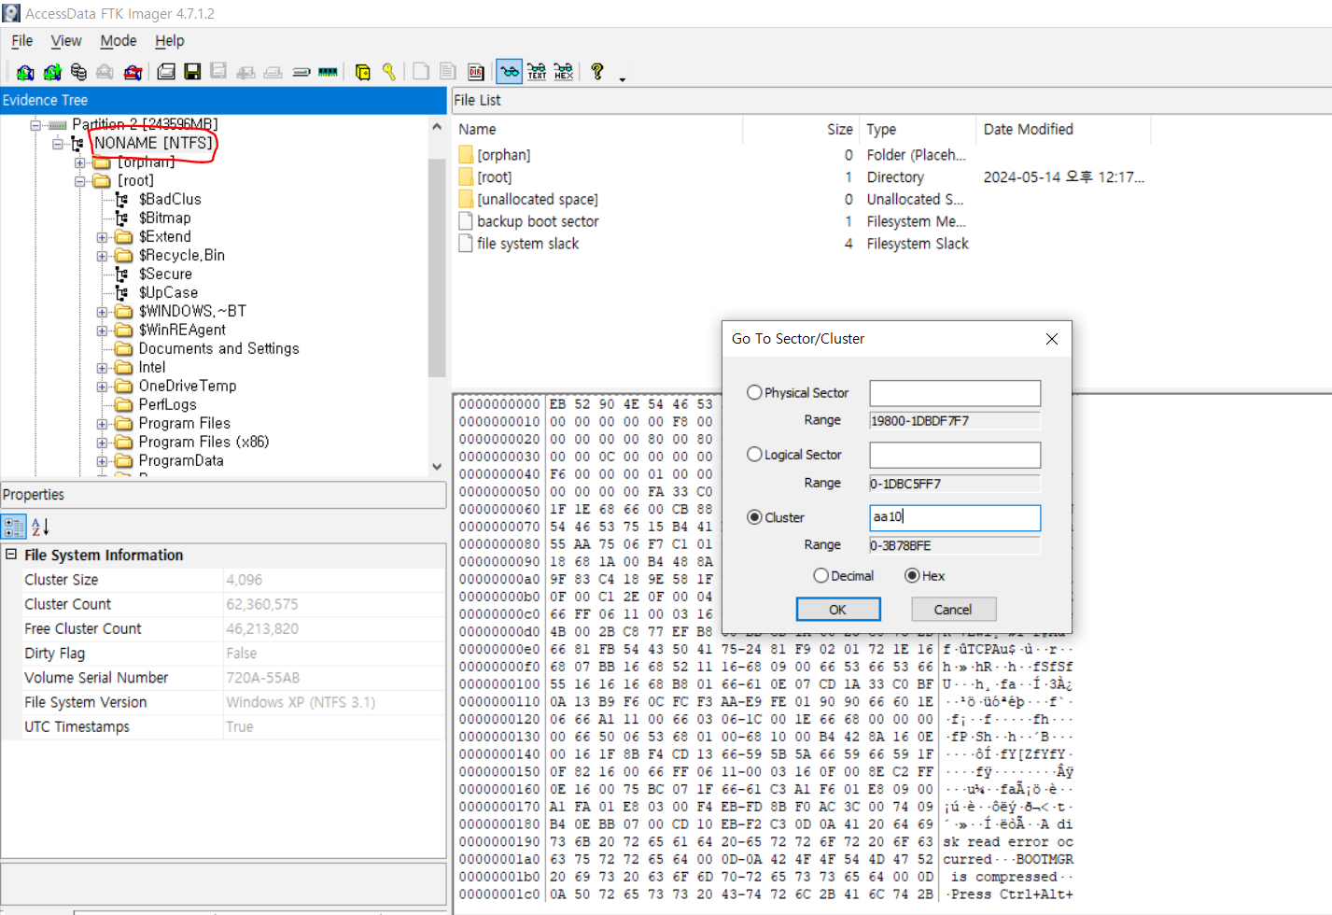Click the Export Directory Listing DIR icon
The height and width of the screenshot is (915, 1332).
coord(476,72)
